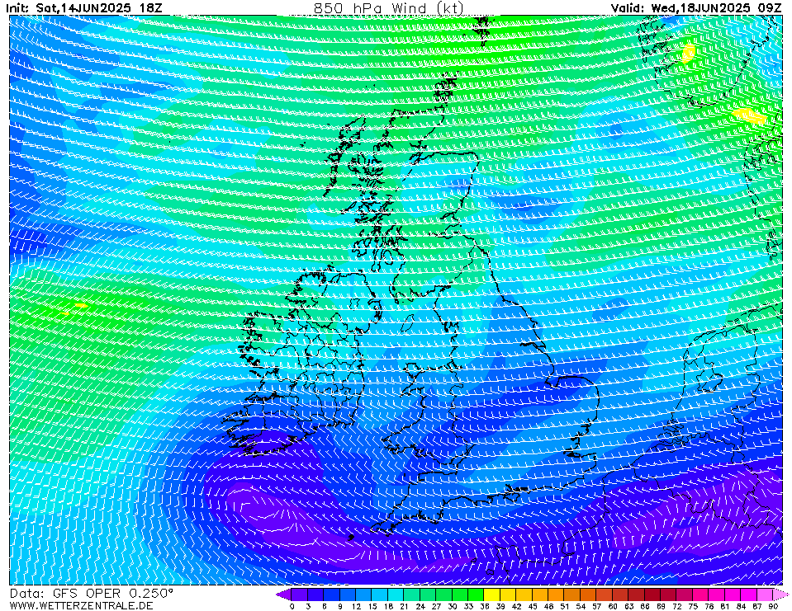Screen dimensions: 792x611
Task: Click the '75' label on the color scale
Action: tap(694, 606)
